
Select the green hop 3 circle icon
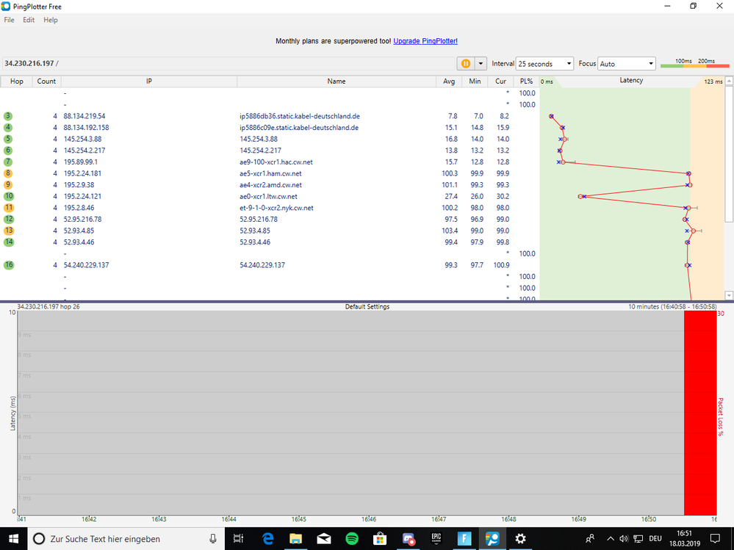8,116
